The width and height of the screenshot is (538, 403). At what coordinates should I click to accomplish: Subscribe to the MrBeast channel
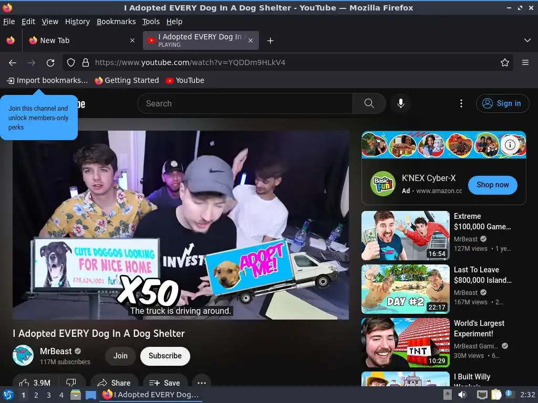(165, 356)
